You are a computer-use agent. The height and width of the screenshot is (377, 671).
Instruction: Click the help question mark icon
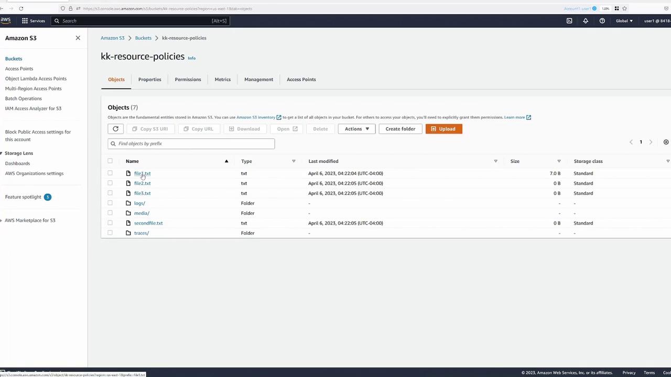(x=602, y=21)
